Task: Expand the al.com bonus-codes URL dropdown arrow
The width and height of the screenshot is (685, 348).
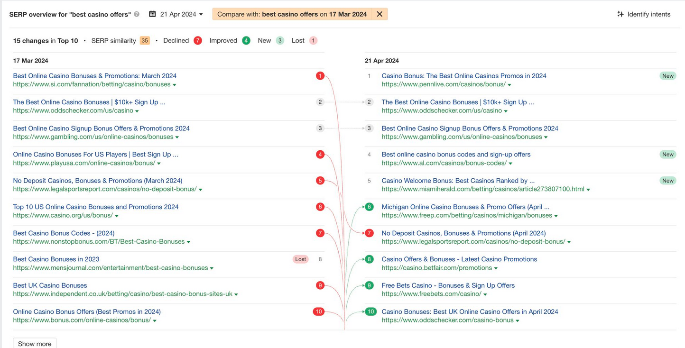Action: pos(510,164)
